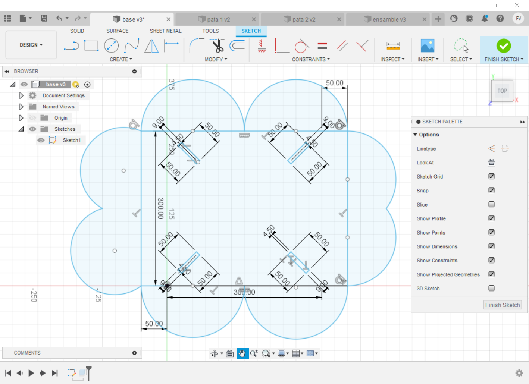Toggle the Show Constraints checkbox

(492, 260)
